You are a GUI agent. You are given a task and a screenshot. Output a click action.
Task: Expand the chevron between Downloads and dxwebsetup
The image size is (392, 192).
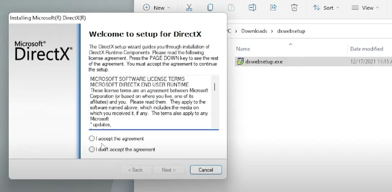coord(272,31)
